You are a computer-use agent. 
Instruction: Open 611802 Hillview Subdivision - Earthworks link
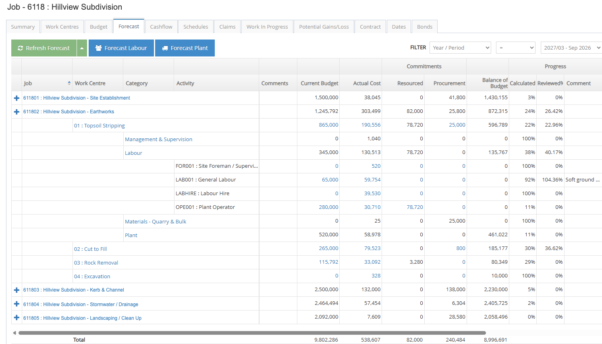tap(69, 112)
